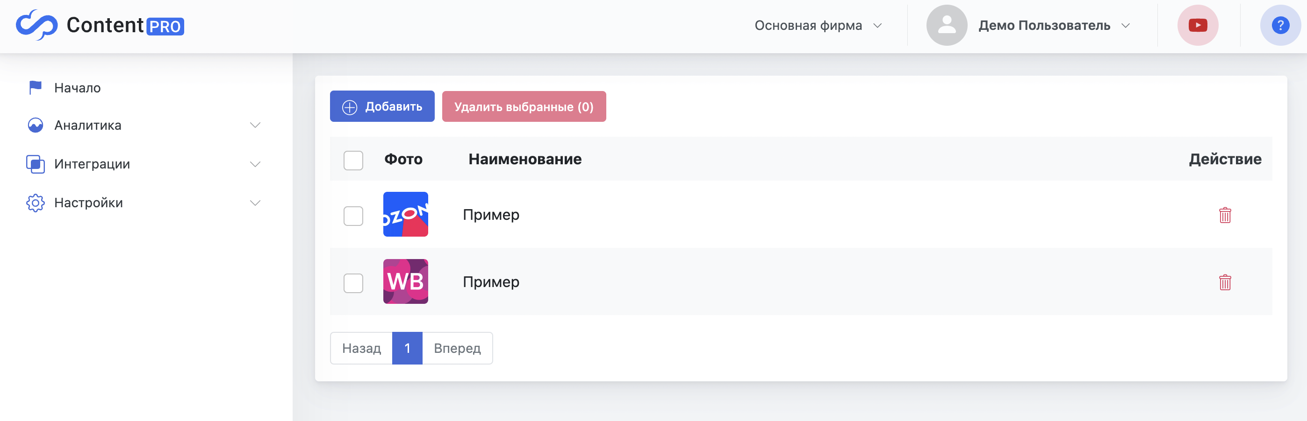
Task: Click the flag icon beside Начало
Action: 35,88
